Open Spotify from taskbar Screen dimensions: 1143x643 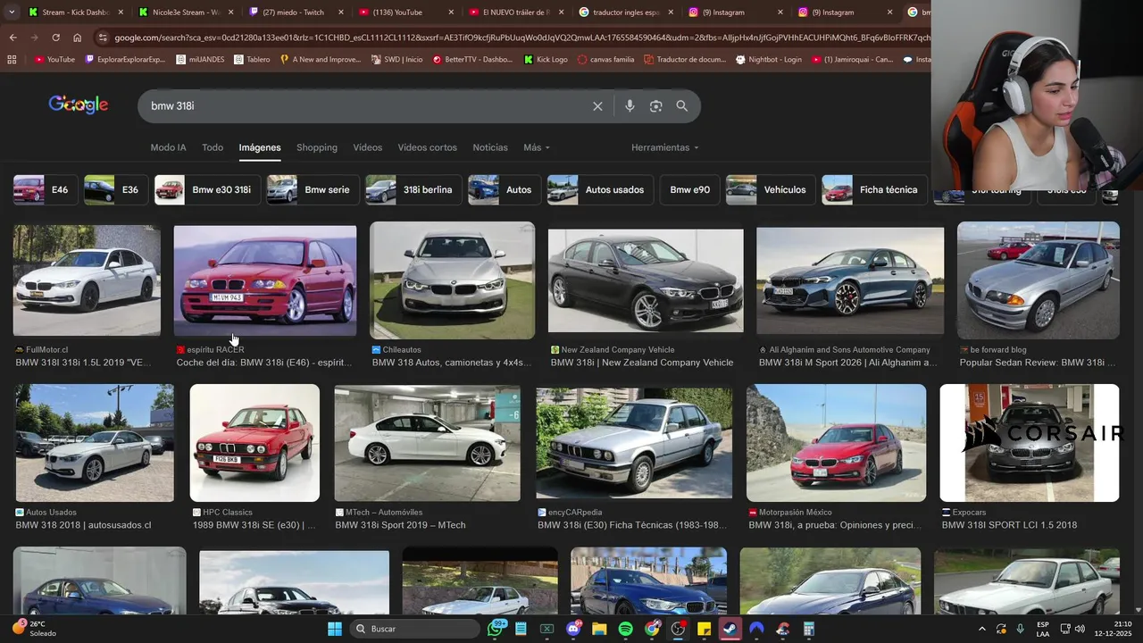point(626,629)
